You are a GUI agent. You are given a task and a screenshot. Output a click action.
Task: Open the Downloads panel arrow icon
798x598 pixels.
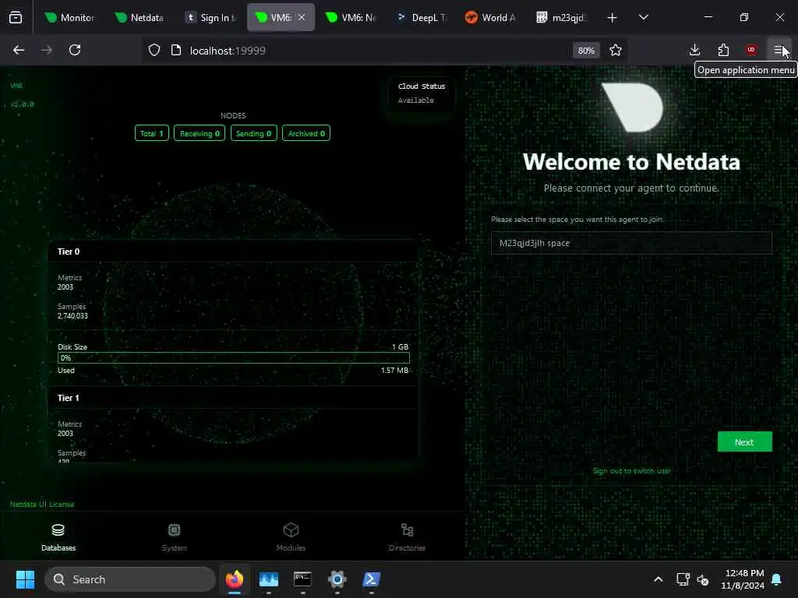click(694, 50)
